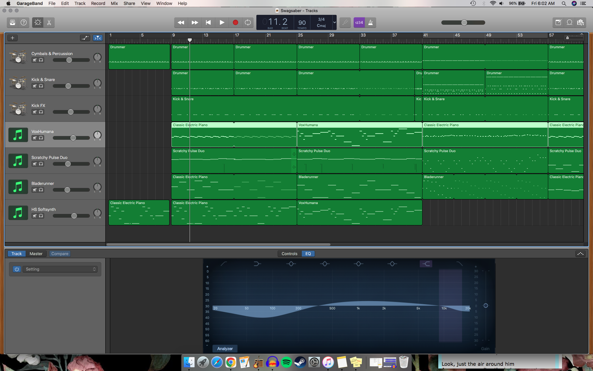The image size is (593, 371).
Task: Select the low cut EQ band
Action: 224,264
